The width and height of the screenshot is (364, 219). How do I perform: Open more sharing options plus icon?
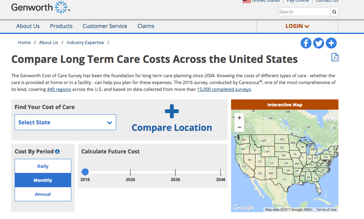(331, 43)
